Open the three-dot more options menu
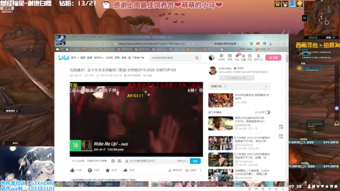The image size is (340, 191). [201, 170]
